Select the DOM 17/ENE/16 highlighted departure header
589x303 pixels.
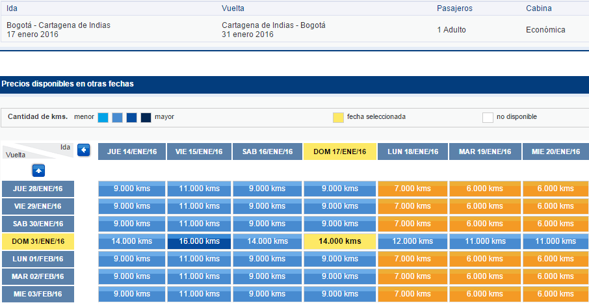tap(340, 151)
